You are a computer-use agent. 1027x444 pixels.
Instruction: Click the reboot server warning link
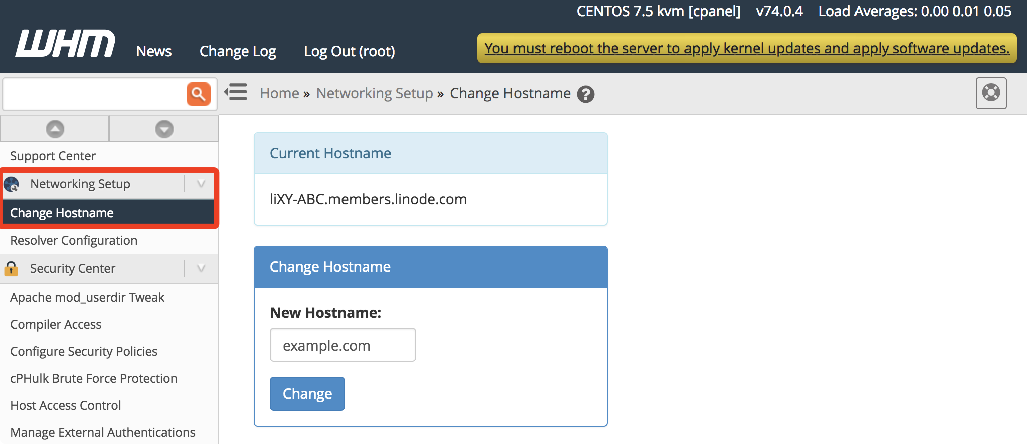(747, 48)
